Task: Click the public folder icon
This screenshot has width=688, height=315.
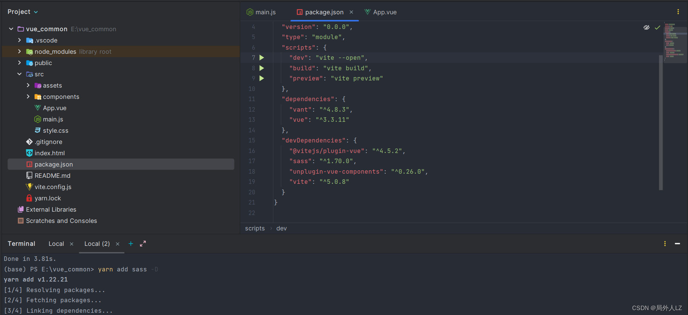Action: pos(29,63)
